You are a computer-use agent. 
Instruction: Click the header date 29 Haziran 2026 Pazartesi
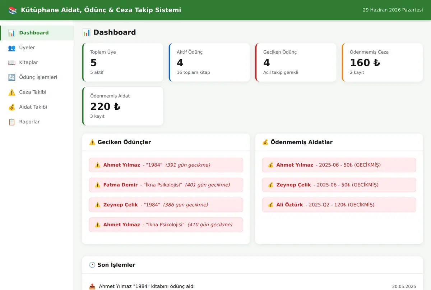pyautogui.click(x=393, y=10)
